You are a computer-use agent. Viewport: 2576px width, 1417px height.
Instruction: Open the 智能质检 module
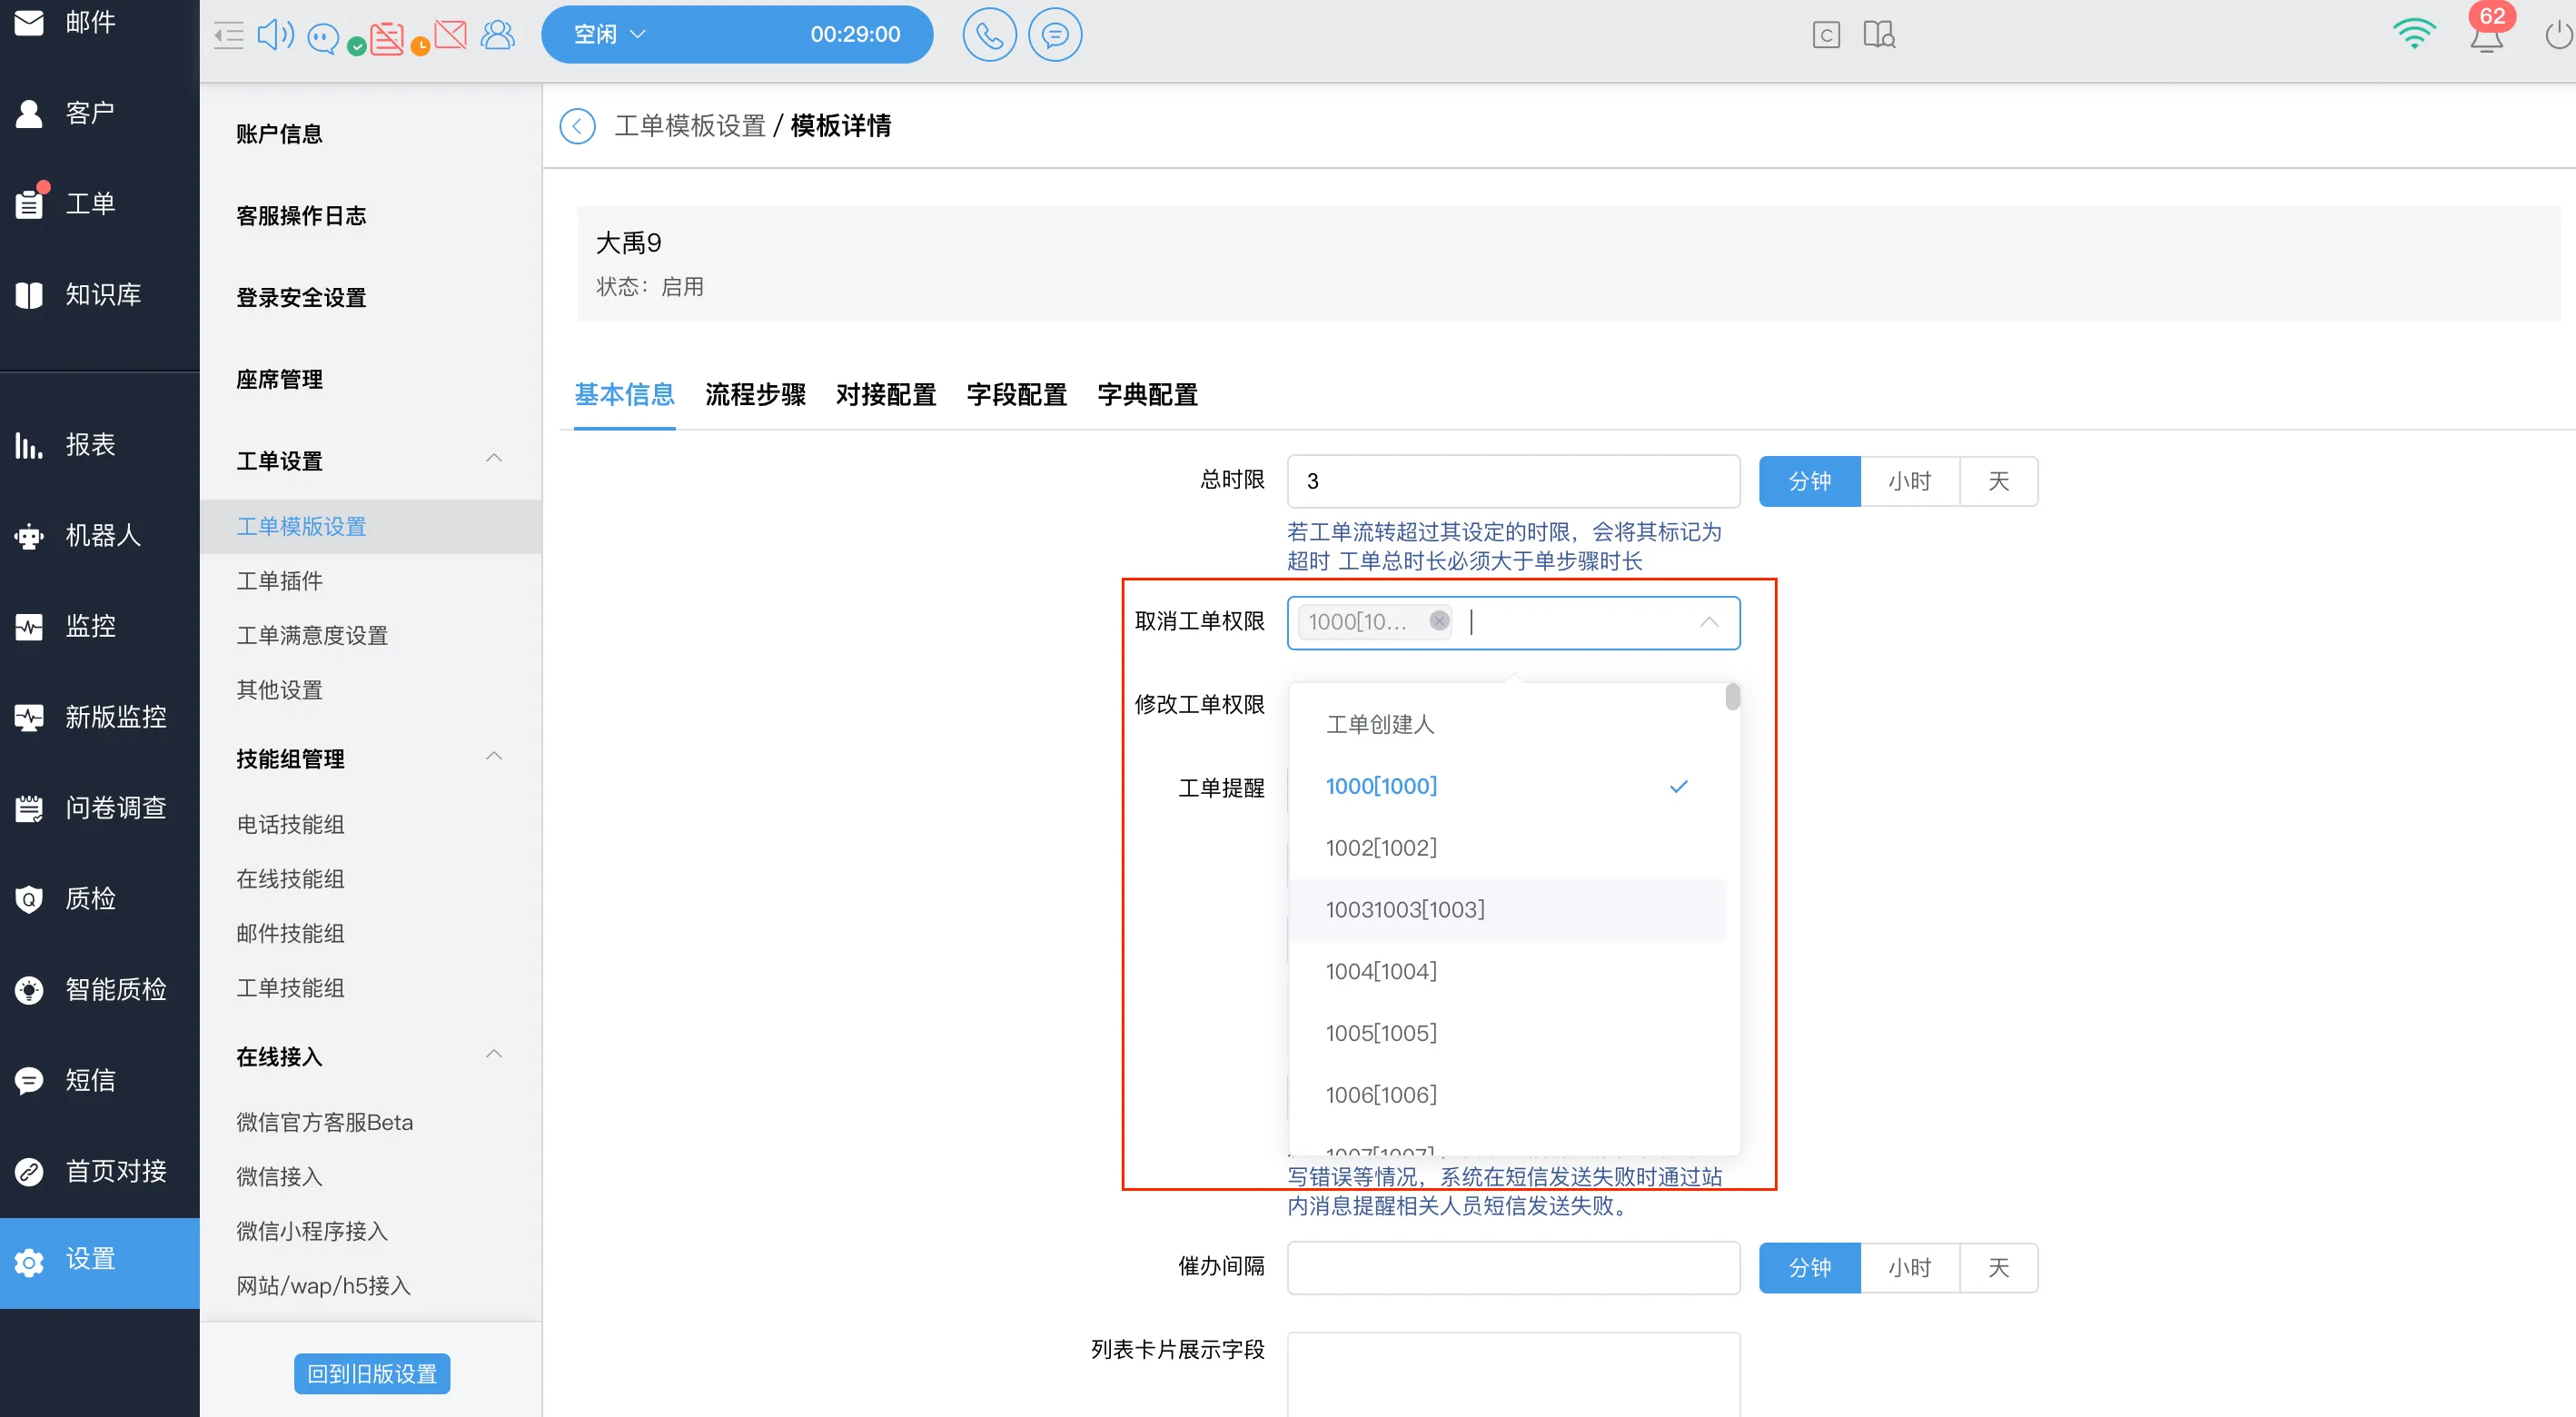pos(99,990)
